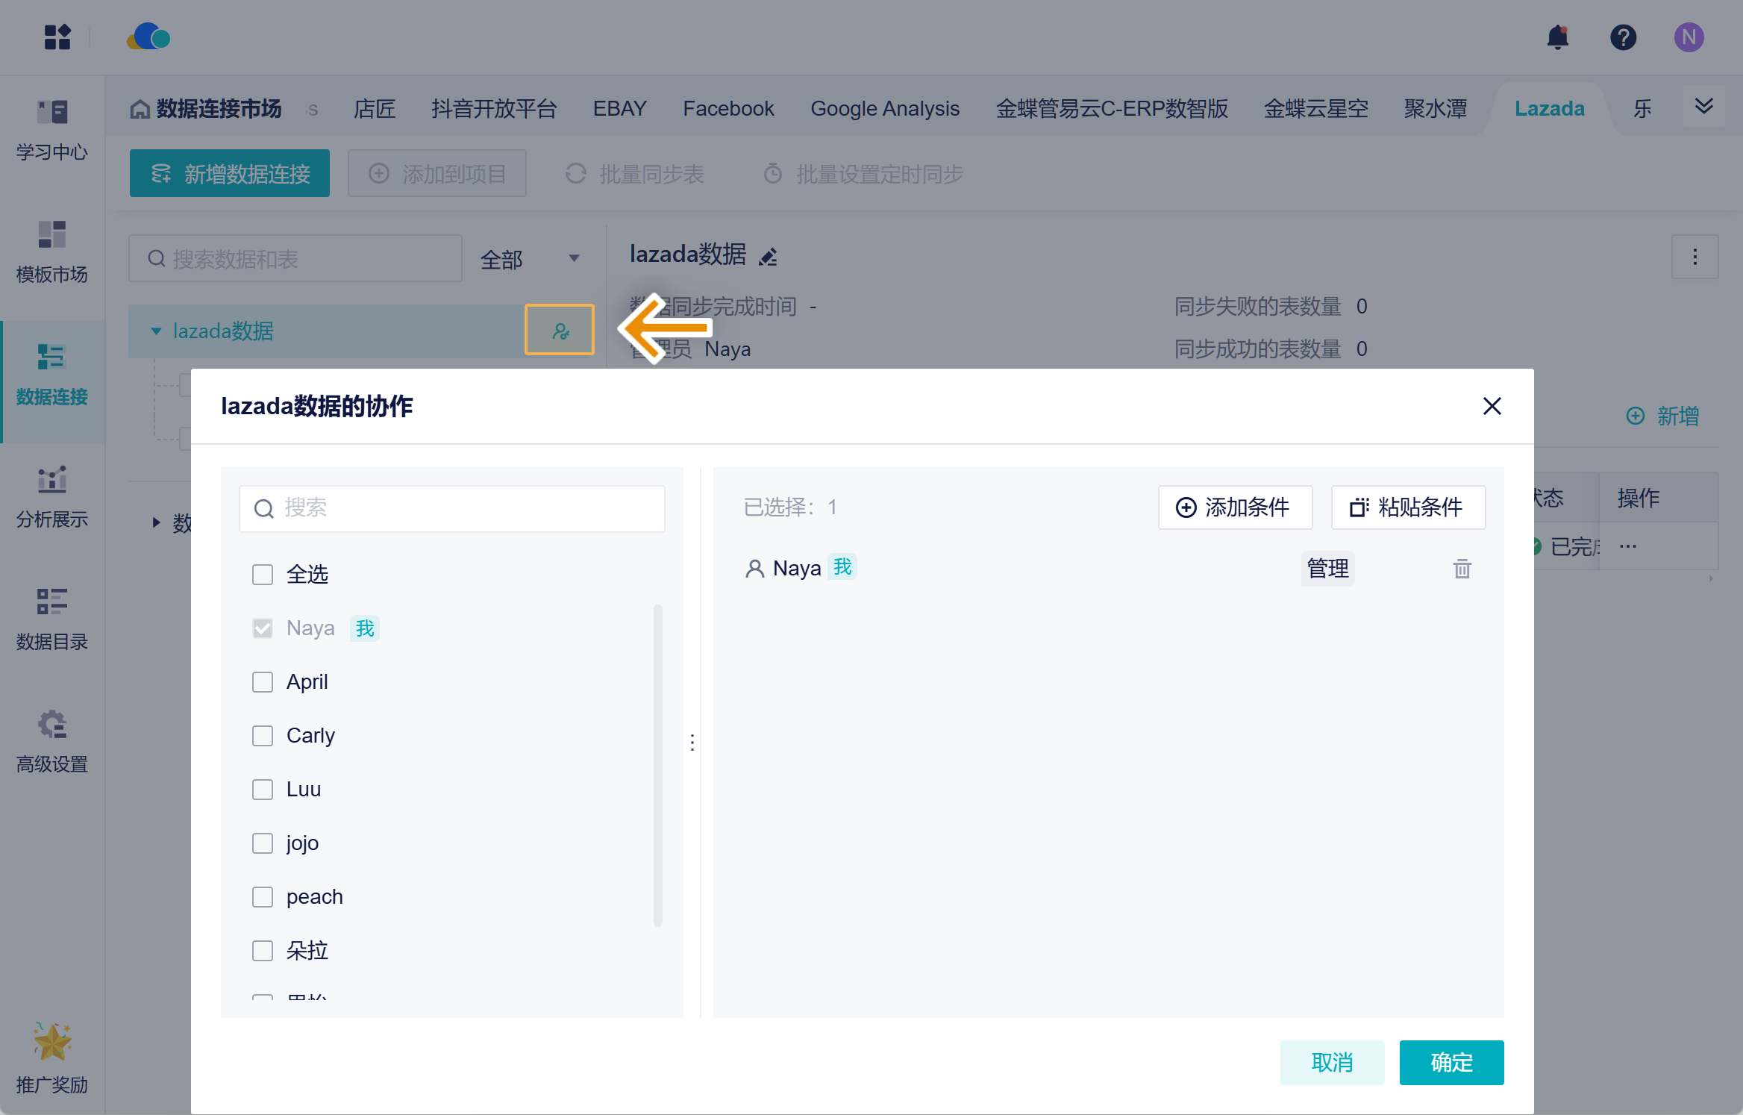The width and height of the screenshot is (1743, 1115).
Task: Check the 全选 checkbox
Action: 263,575
